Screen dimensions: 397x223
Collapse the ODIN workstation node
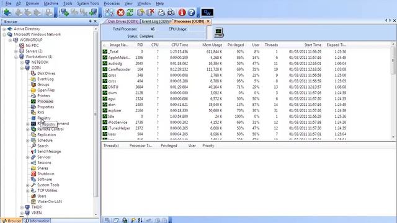coord(22,68)
